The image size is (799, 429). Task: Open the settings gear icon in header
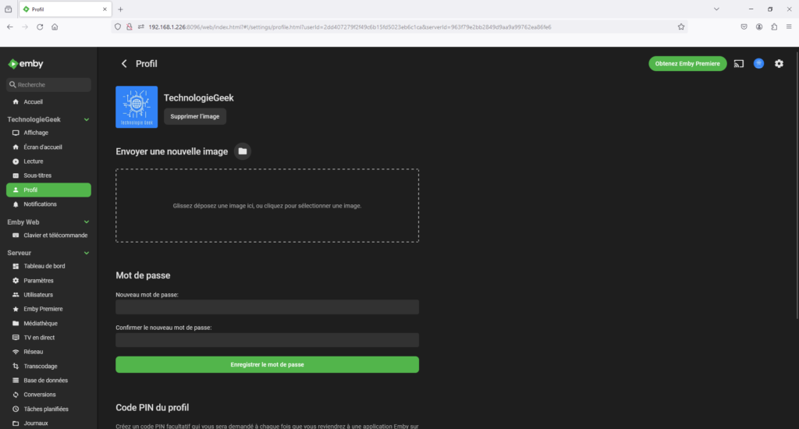tap(779, 64)
